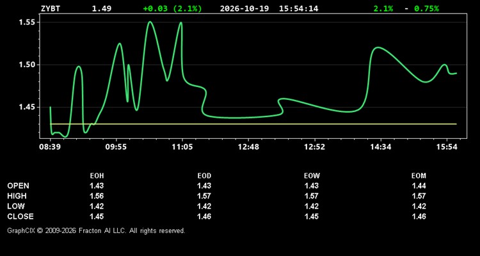
Task: Select the OPEN row label
Action: click(x=19, y=186)
